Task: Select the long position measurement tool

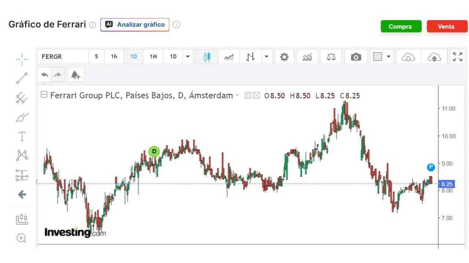Action: point(22,175)
